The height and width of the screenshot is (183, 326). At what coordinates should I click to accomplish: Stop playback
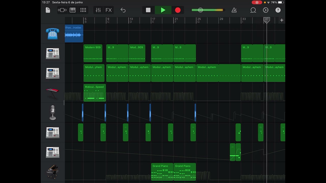coord(148,10)
